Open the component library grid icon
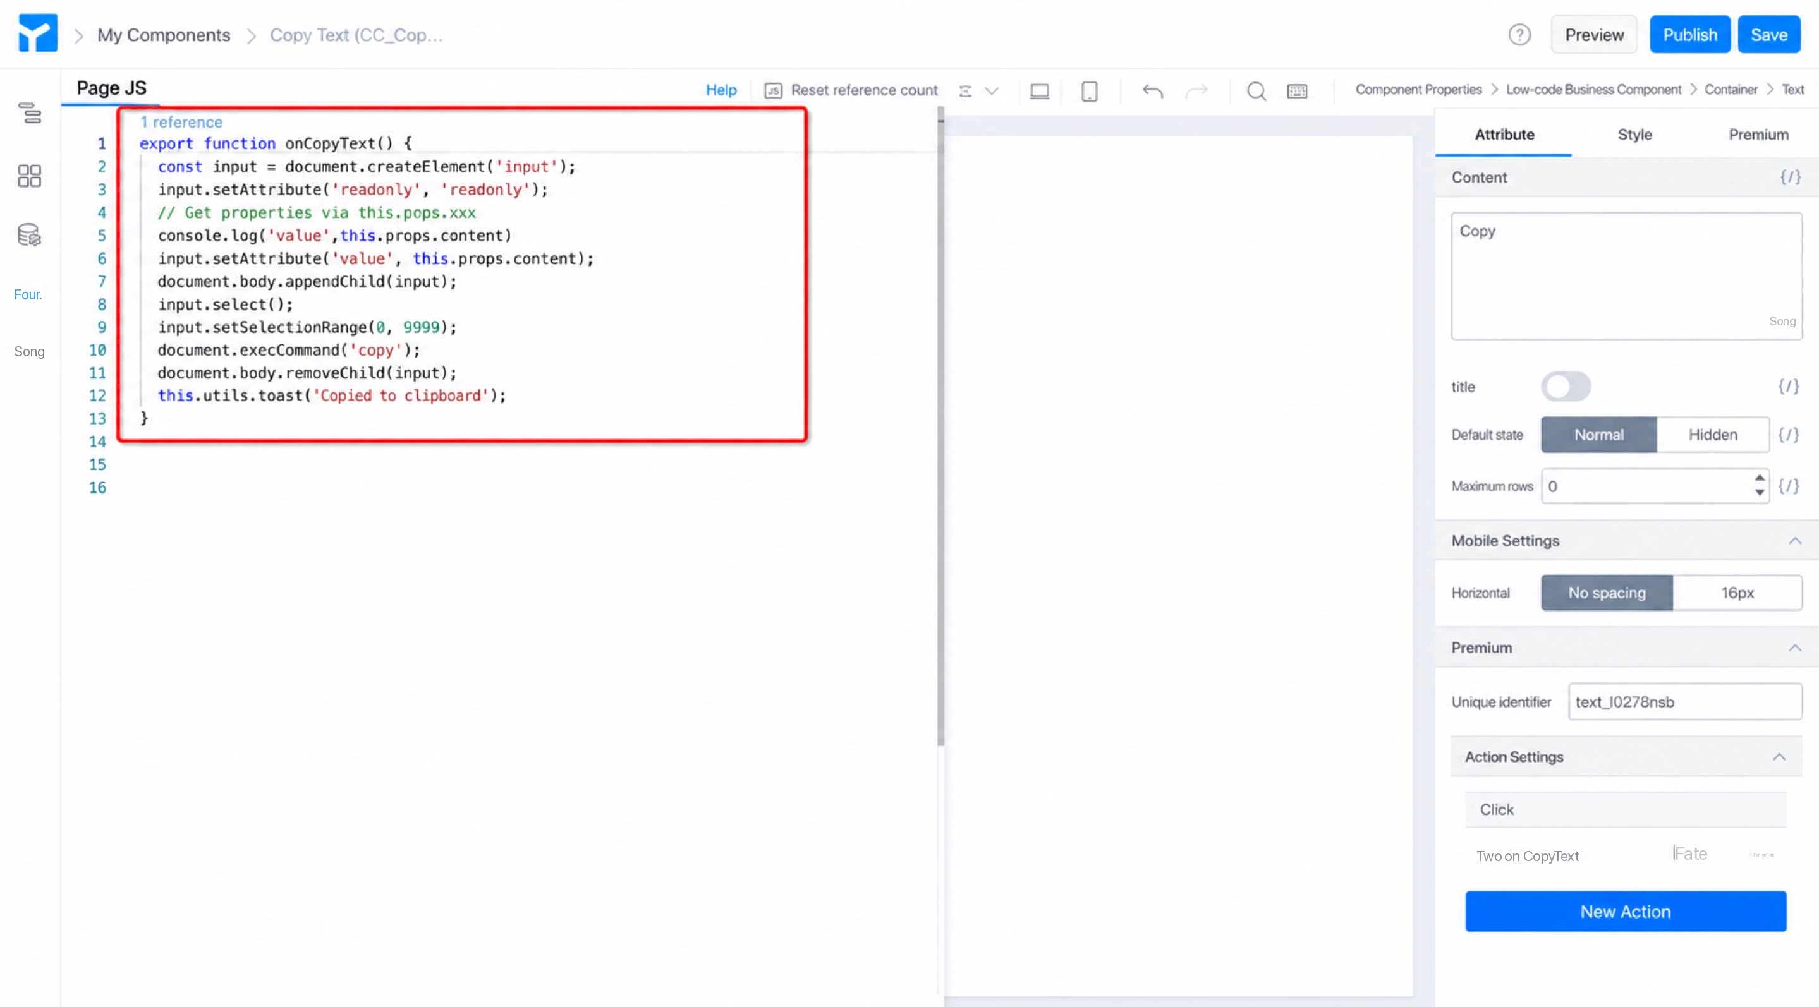Viewport: 1819px width, 1007px height. coord(30,176)
